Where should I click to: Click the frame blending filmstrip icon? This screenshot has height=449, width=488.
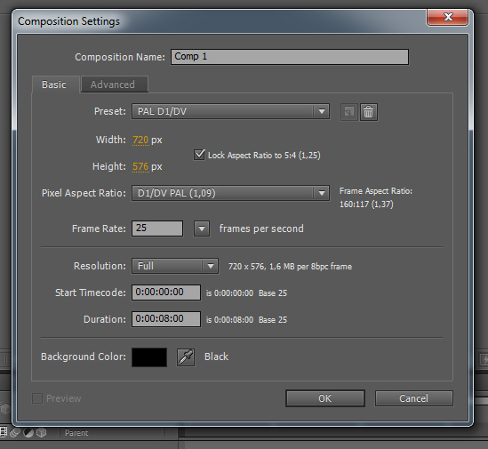coord(4,432)
